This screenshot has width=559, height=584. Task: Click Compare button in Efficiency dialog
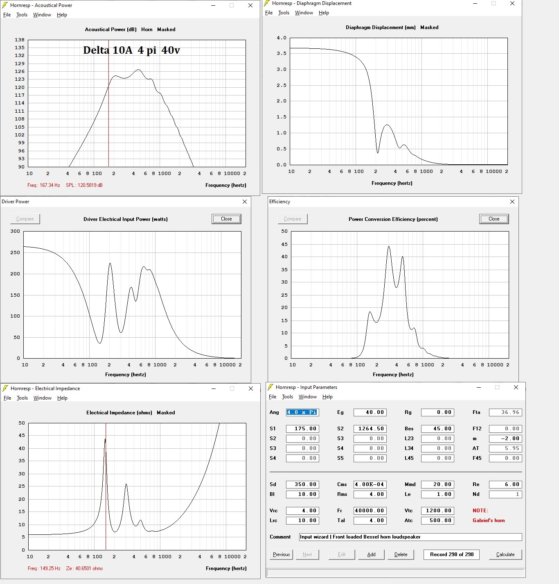(293, 219)
